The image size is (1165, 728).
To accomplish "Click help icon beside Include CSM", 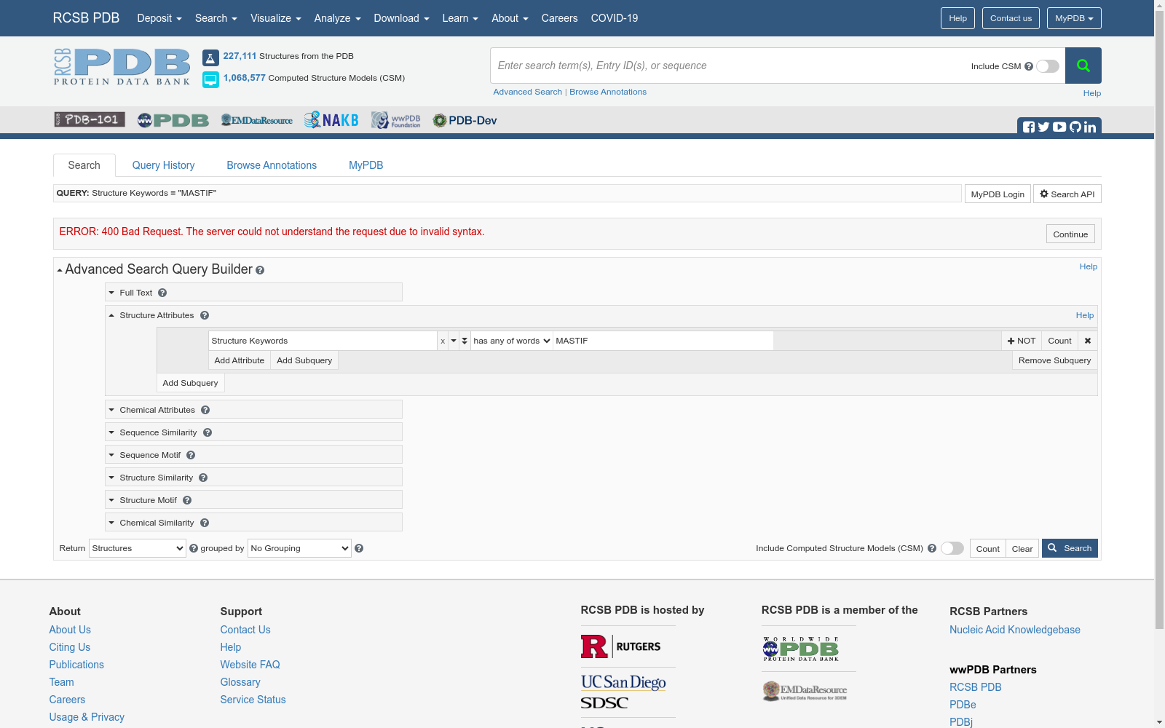I will [x=1029, y=66].
